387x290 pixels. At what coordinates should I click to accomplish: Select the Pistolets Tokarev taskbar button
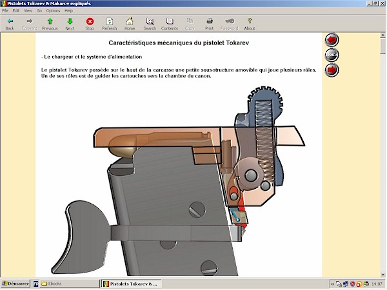(x=132, y=284)
